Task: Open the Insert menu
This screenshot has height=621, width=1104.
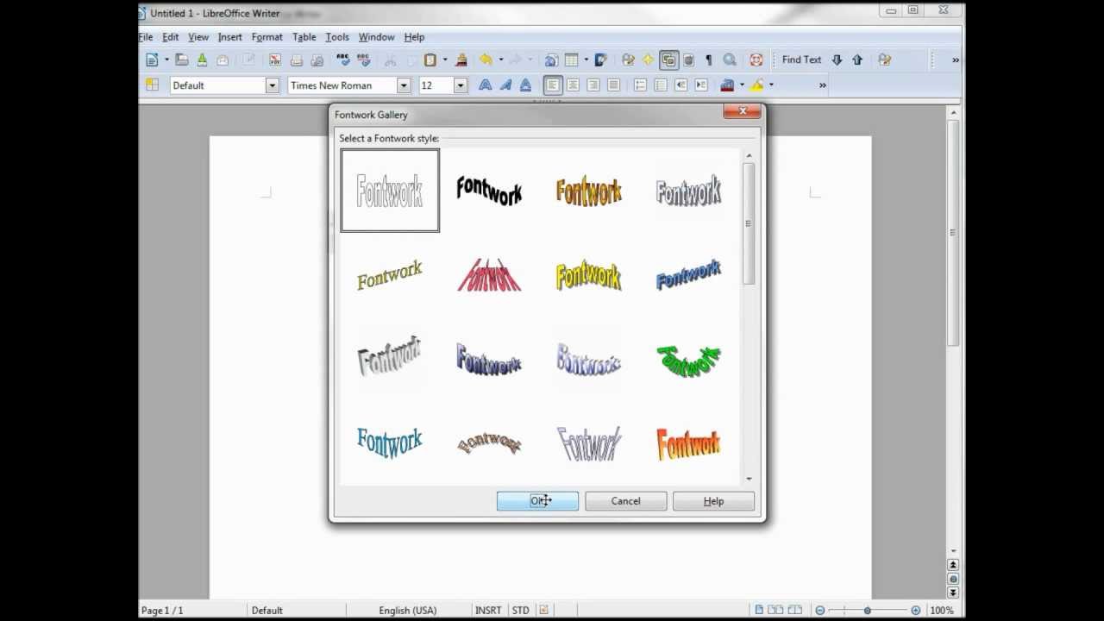Action: (x=229, y=37)
